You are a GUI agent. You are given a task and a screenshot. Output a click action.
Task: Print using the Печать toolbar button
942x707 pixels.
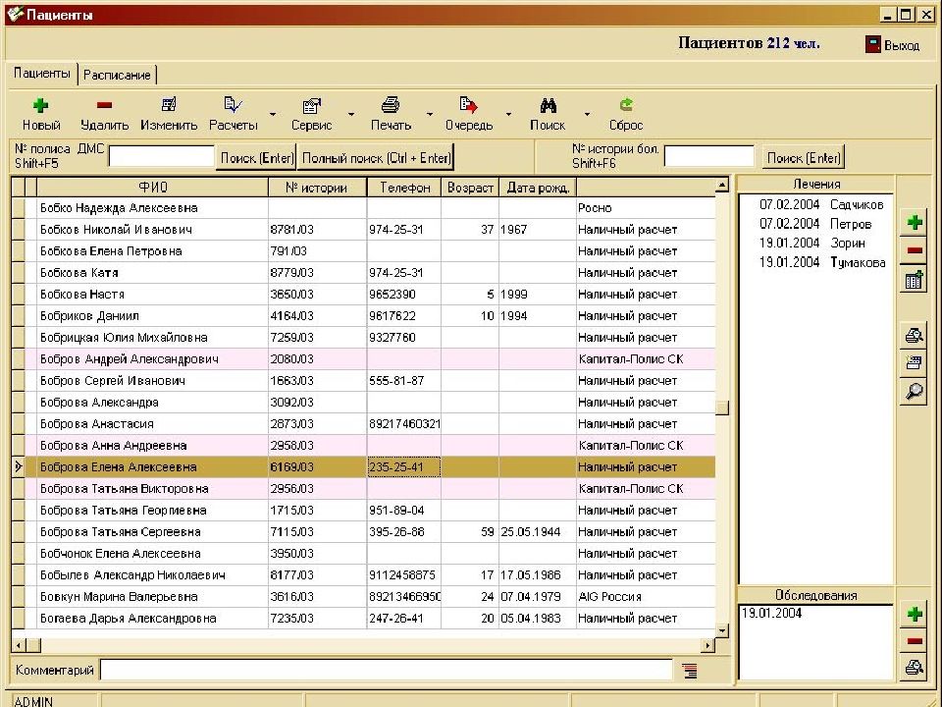coord(391,114)
